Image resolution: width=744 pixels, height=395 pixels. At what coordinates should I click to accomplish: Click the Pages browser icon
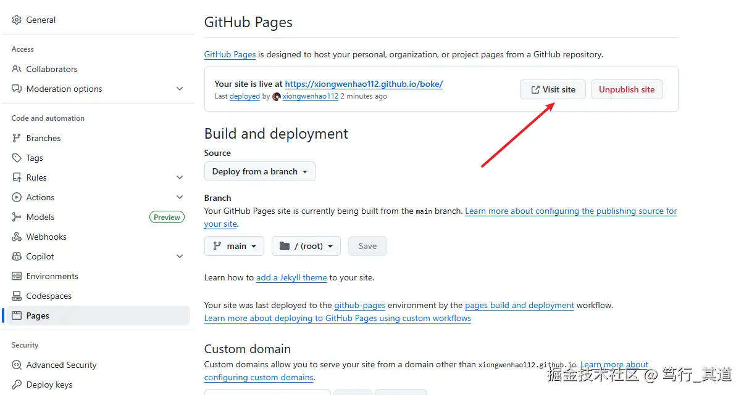[x=17, y=316]
